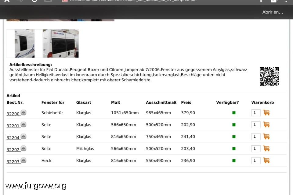The image size is (293, 195).
Task: Select the Verfügbar? column header
Action: [x=227, y=102]
